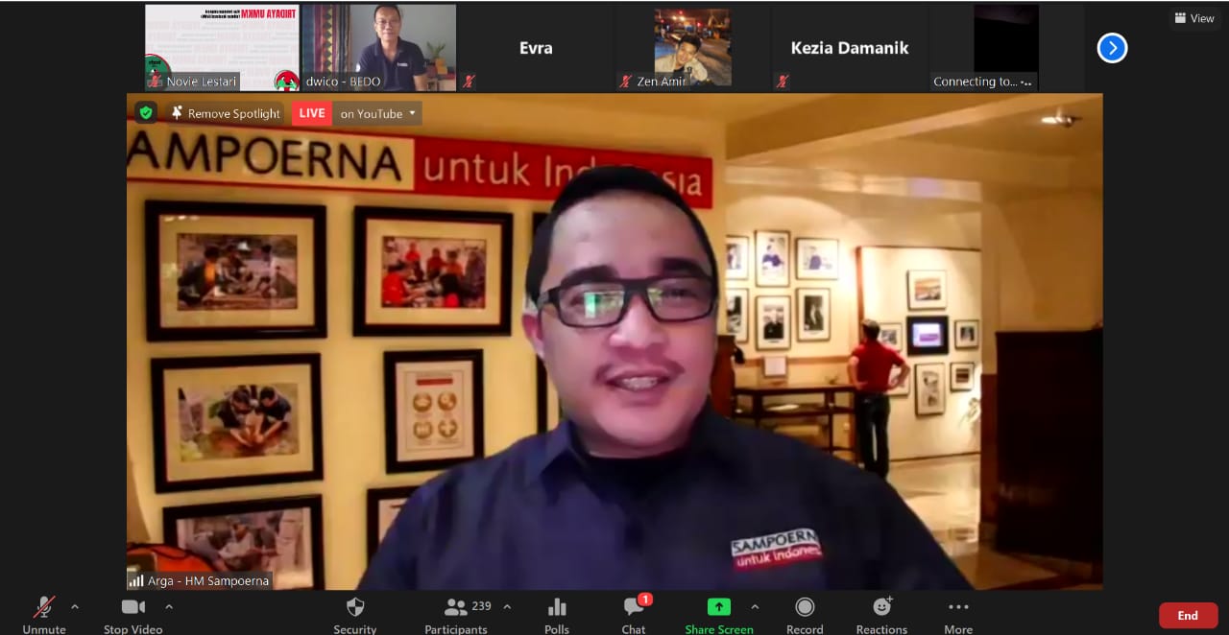Open the View layout button
The image size is (1229, 635).
(1194, 18)
